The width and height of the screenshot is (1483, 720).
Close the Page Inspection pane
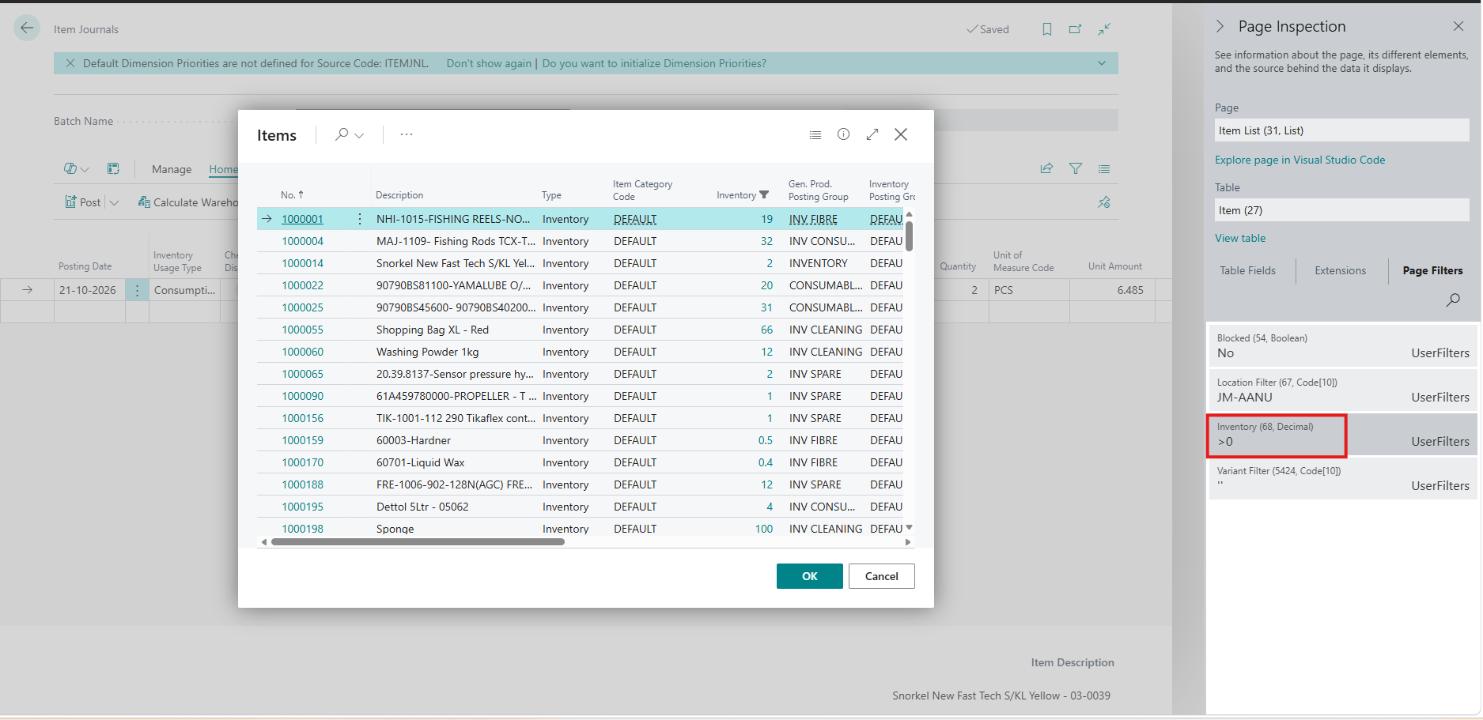(1458, 26)
